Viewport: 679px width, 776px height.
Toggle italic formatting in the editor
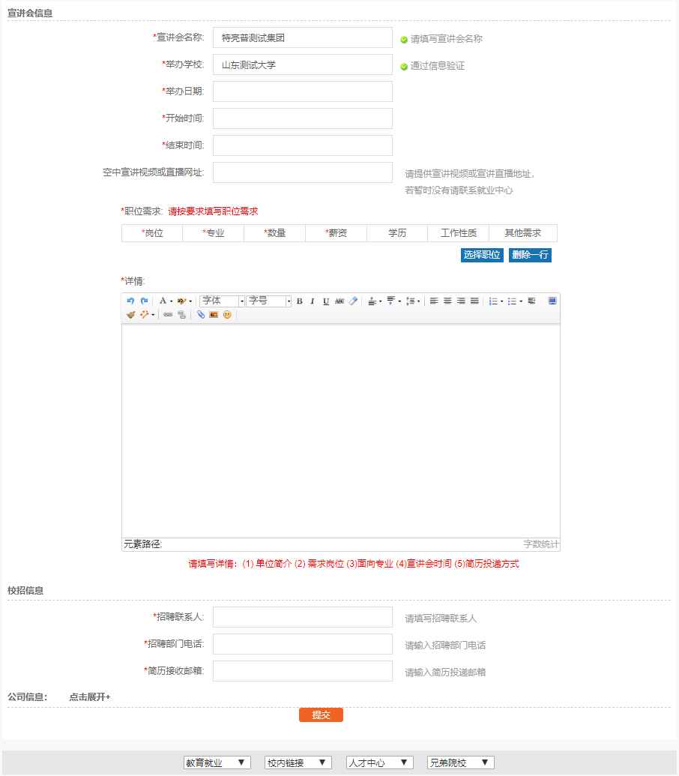pyautogui.click(x=313, y=301)
